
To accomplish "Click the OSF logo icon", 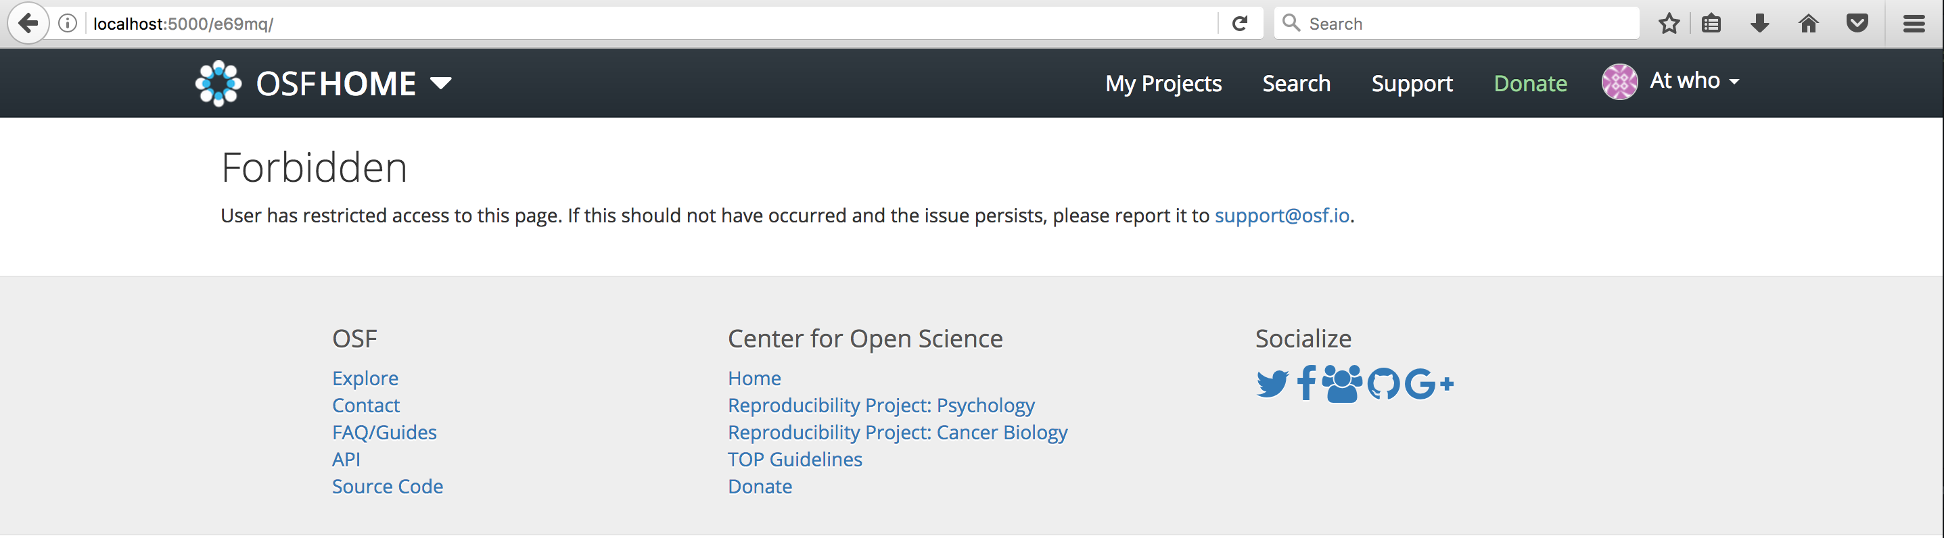I will tap(218, 83).
